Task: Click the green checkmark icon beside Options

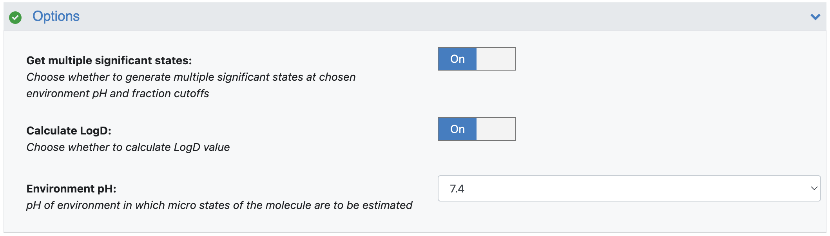Action: point(15,17)
